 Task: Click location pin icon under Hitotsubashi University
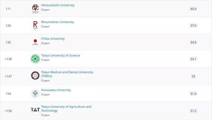tap(42, 10)
